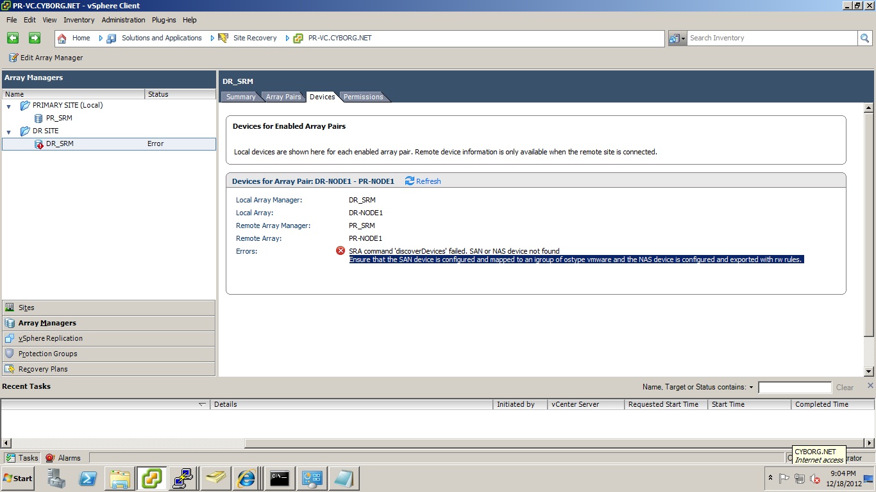Open the Inventory menu

point(79,20)
